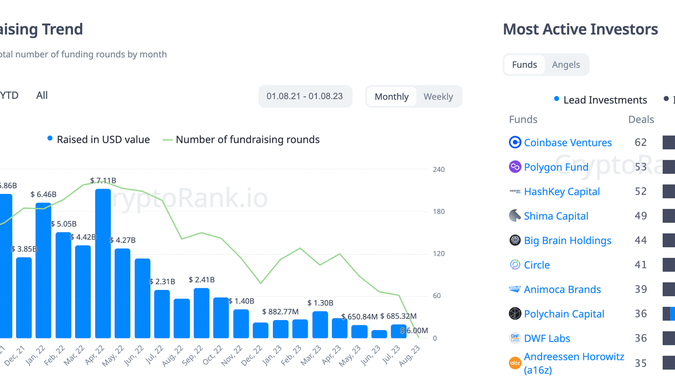Open the 01.08.21 - 01.08.23 date range picker

pyautogui.click(x=305, y=96)
